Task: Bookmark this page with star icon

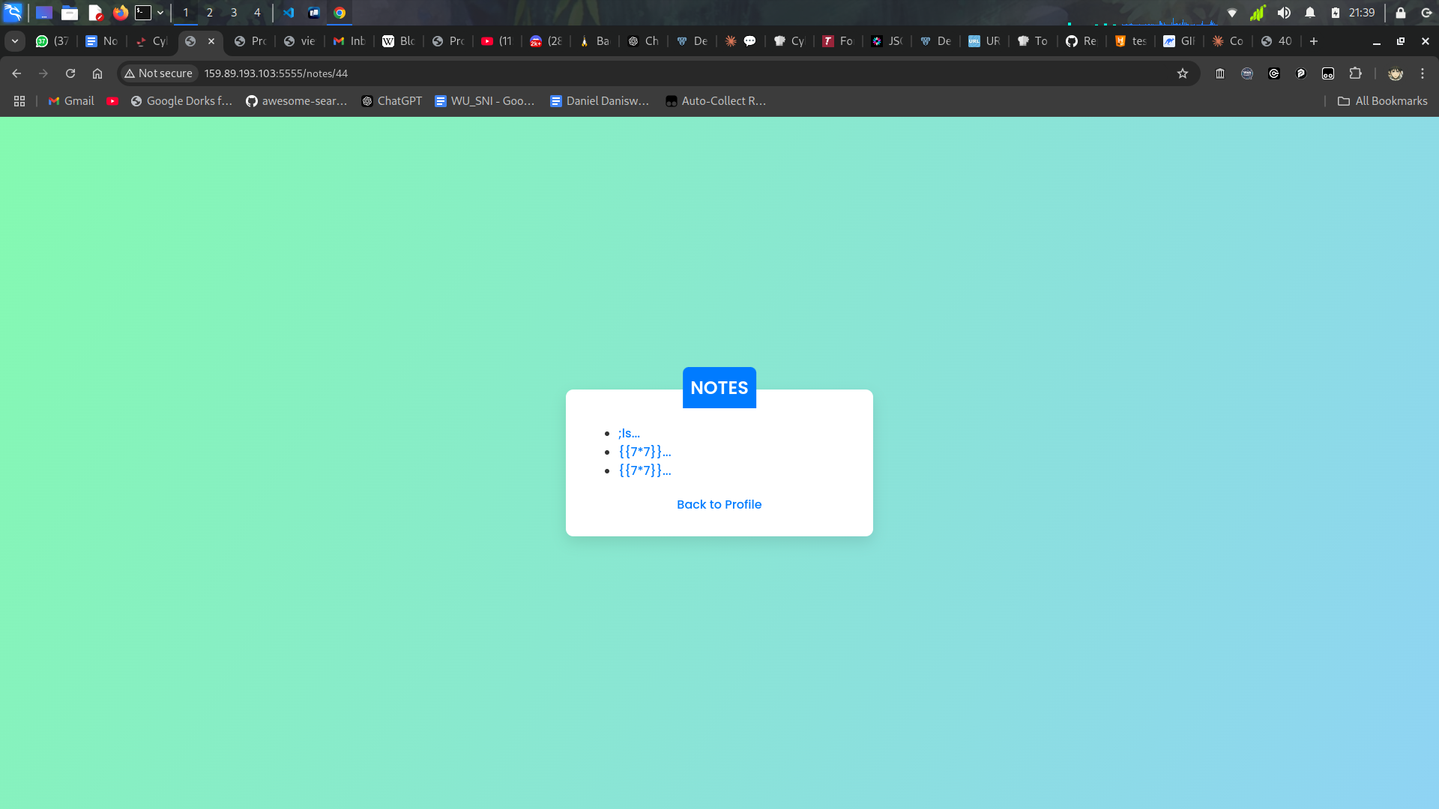Action: point(1183,73)
